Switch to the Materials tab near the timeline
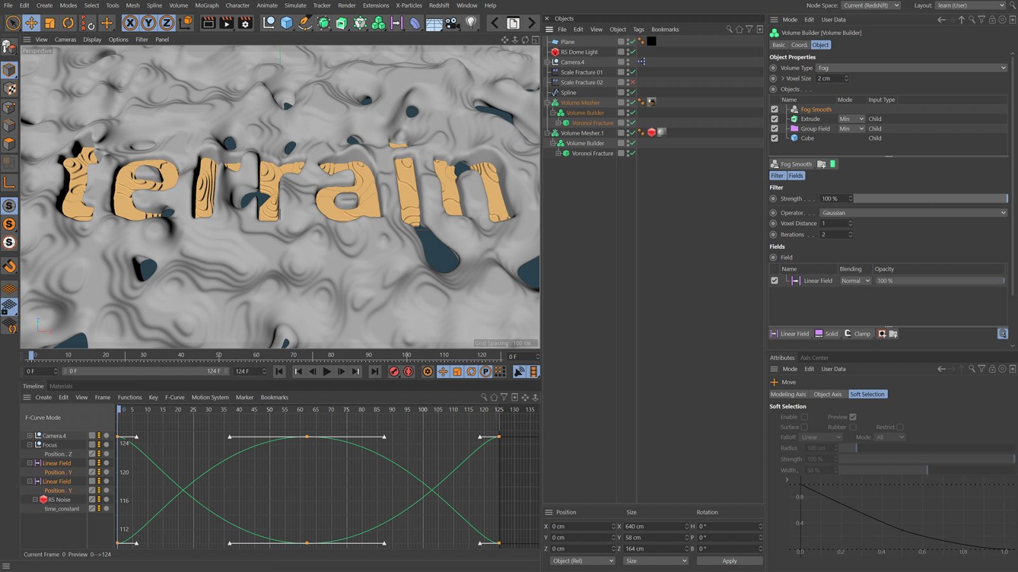The height and width of the screenshot is (572, 1018). click(61, 386)
